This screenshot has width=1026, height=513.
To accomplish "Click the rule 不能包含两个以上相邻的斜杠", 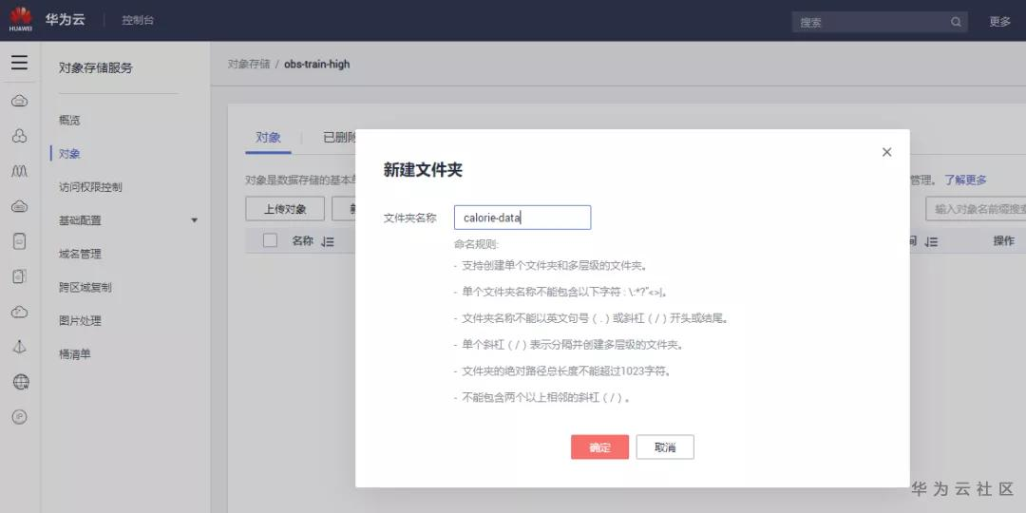I will [541, 397].
